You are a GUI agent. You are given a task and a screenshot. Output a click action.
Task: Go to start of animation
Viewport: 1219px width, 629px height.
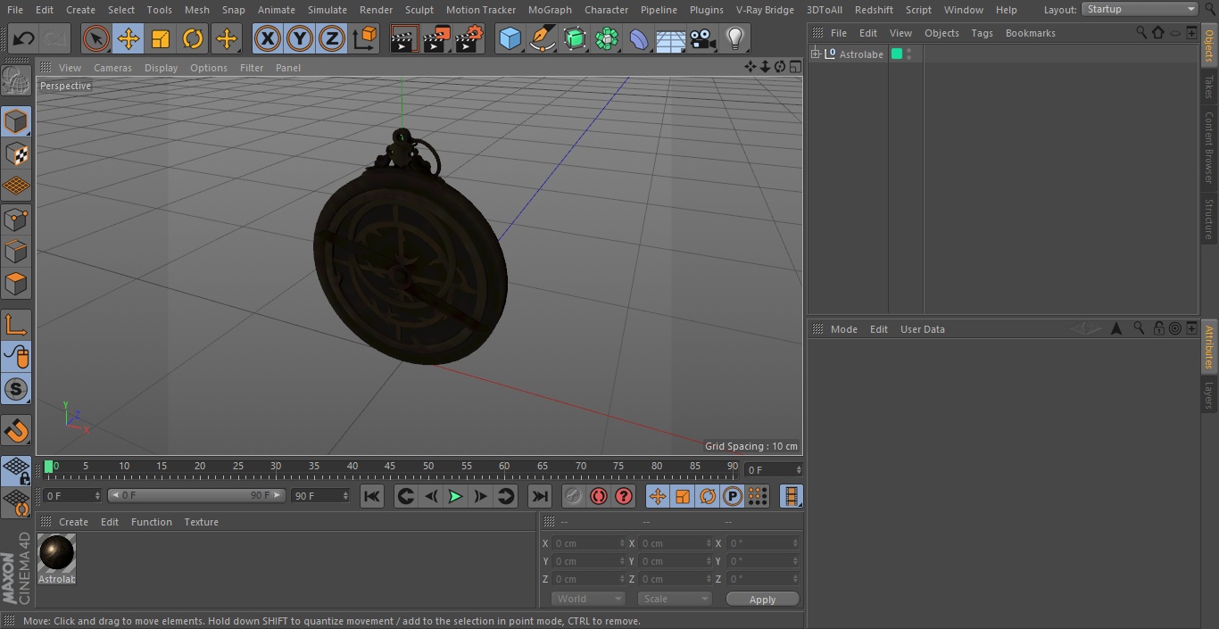[372, 496]
